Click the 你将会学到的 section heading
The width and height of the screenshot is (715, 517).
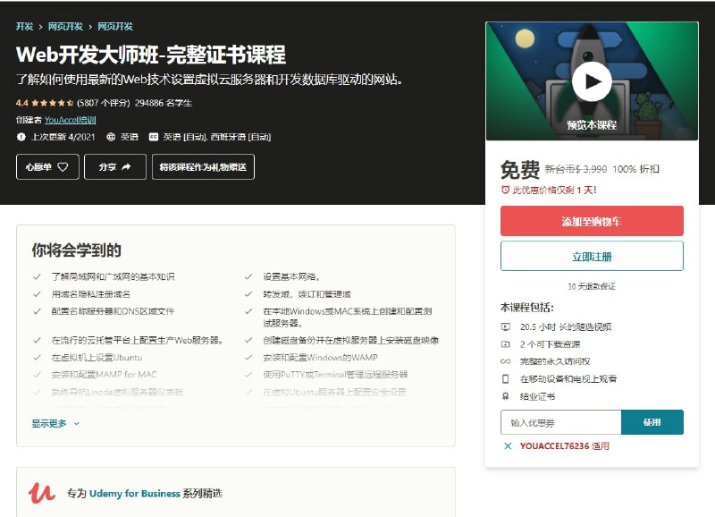(x=76, y=250)
